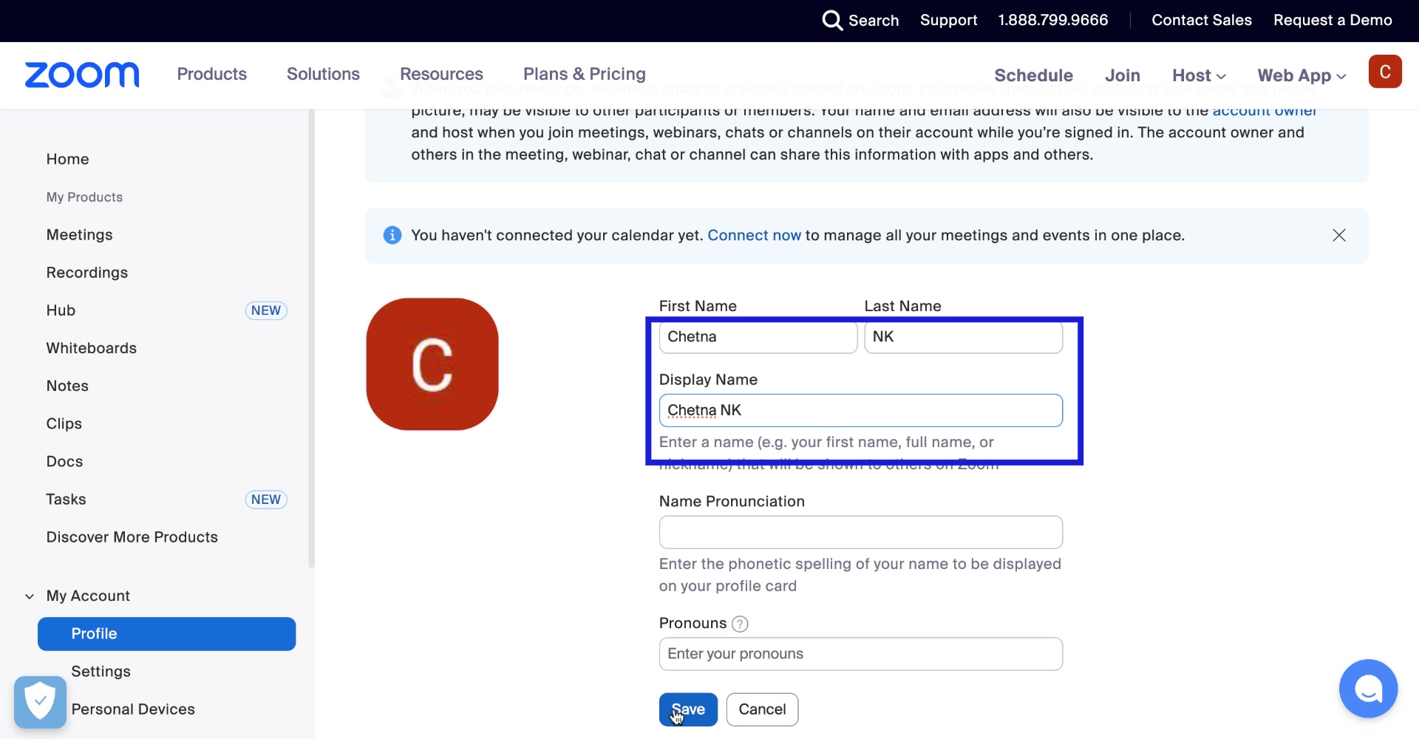
Task: Click the profile picture to change it
Action: pos(432,364)
